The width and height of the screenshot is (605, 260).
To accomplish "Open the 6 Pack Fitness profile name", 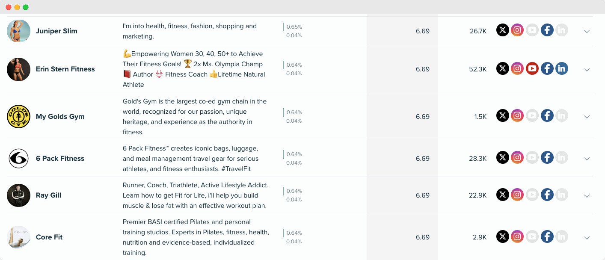I will coord(60,158).
